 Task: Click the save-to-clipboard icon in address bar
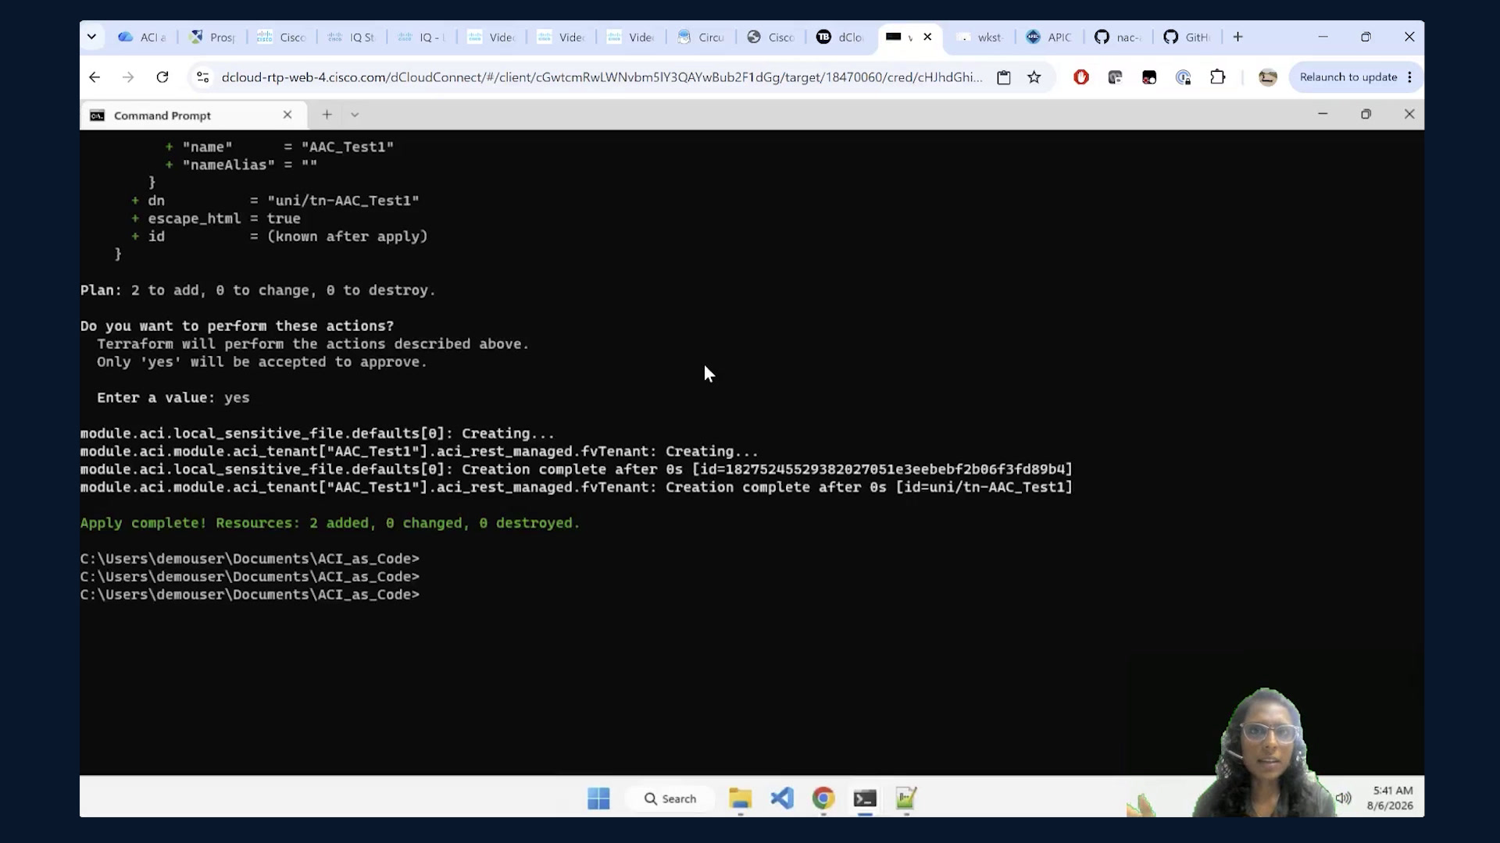click(x=1004, y=77)
